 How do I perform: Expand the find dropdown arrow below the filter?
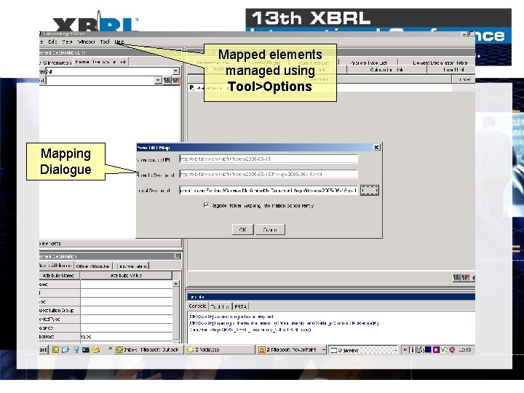[158, 80]
